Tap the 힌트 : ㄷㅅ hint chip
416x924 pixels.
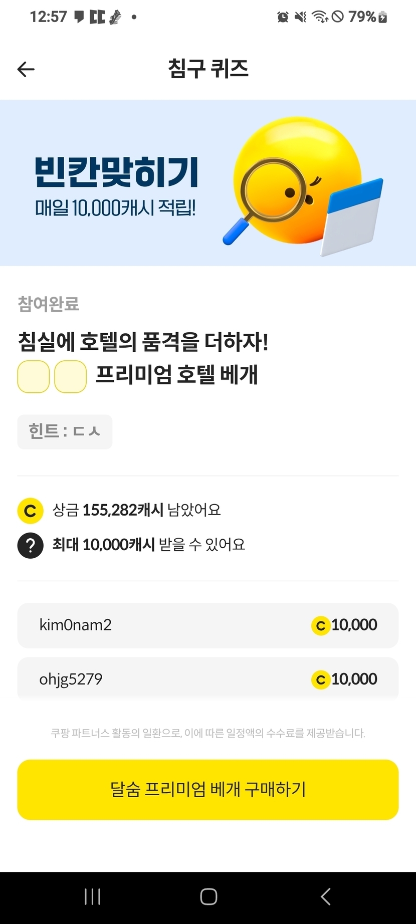pos(65,431)
